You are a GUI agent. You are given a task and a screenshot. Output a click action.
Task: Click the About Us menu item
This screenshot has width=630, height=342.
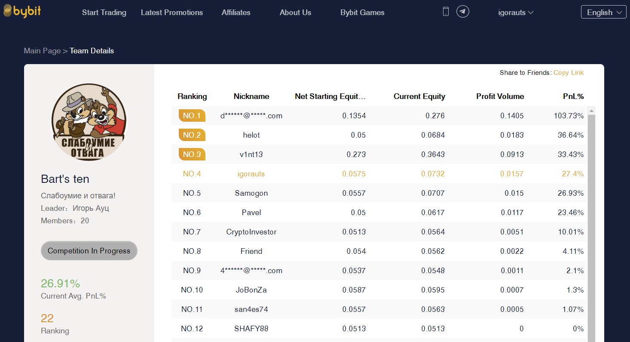[295, 12]
